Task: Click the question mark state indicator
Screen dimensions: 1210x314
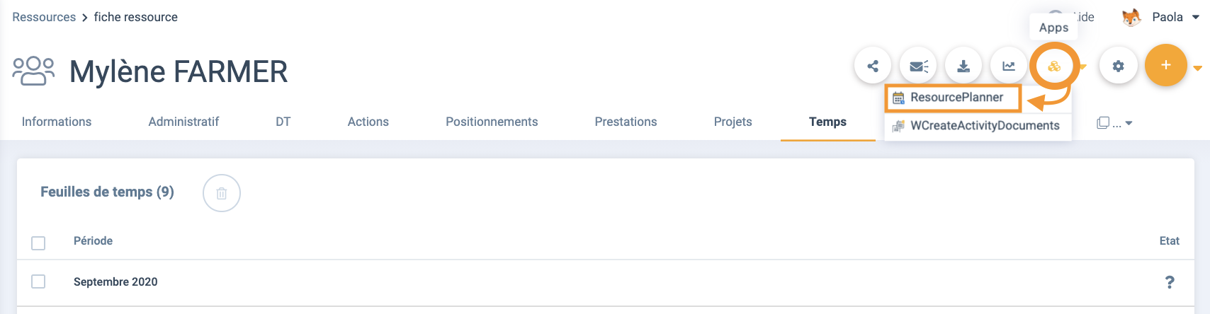Action: click(x=1170, y=282)
